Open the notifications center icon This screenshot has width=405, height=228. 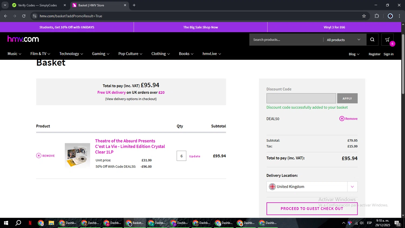point(398,223)
